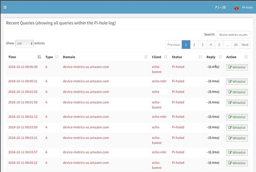Click the Next page button
This screenshot has width=256, height=172.
245,45
